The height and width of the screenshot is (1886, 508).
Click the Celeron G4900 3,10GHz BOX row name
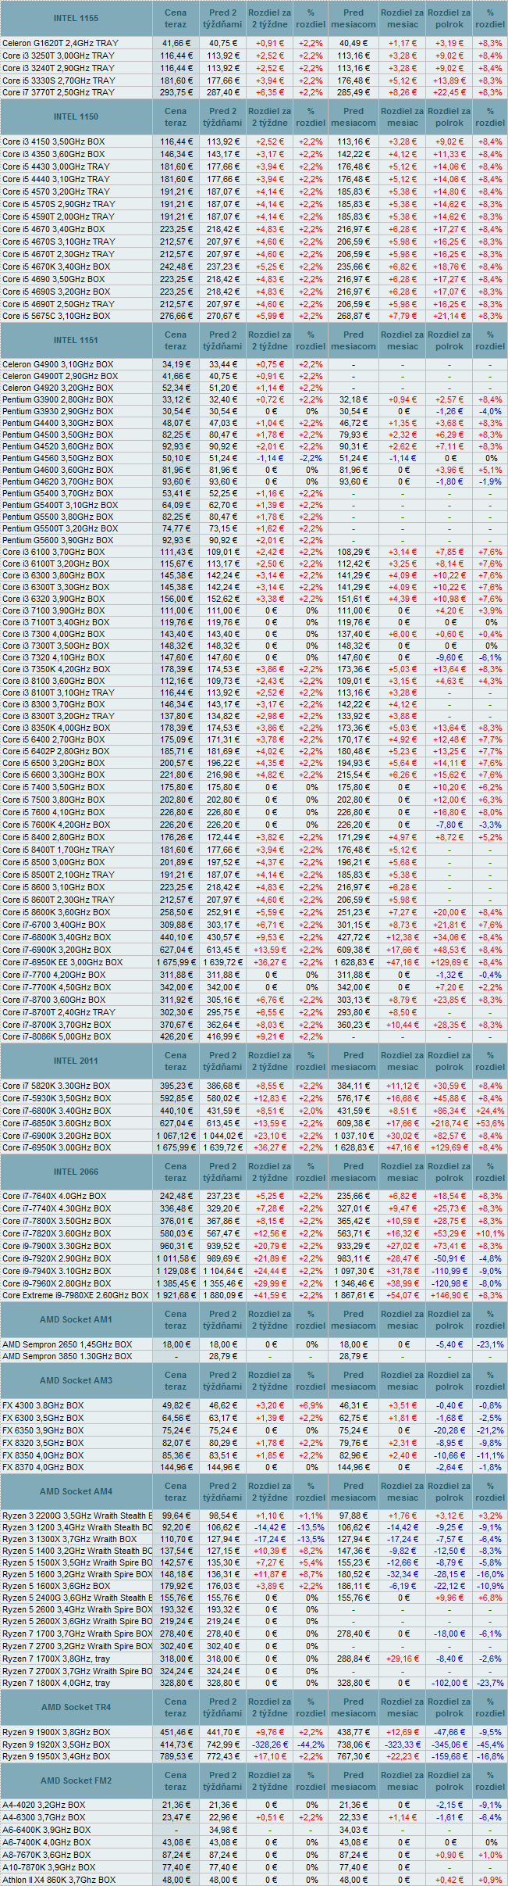pos(57,364)
